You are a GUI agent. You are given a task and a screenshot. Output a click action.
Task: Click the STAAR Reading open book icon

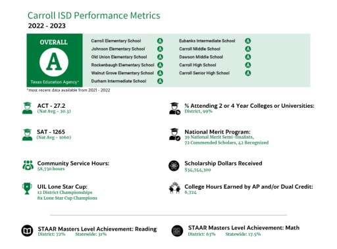tap(27, 231)
